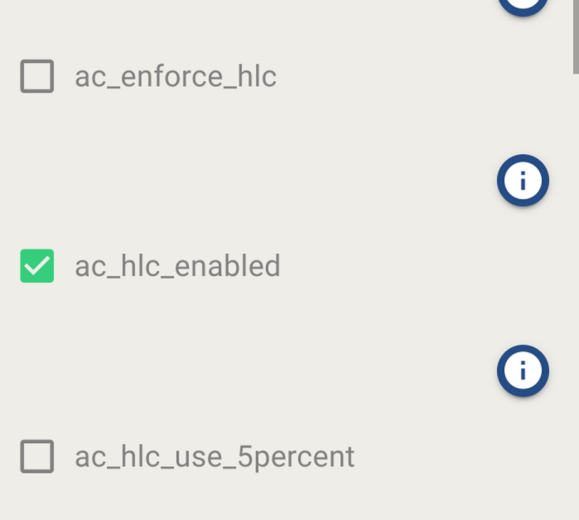The height and width of the screenshot is (520, 579).
Task: Enable the ac_enforce_hlc checkbox
Action: click(x=37, y=76)
